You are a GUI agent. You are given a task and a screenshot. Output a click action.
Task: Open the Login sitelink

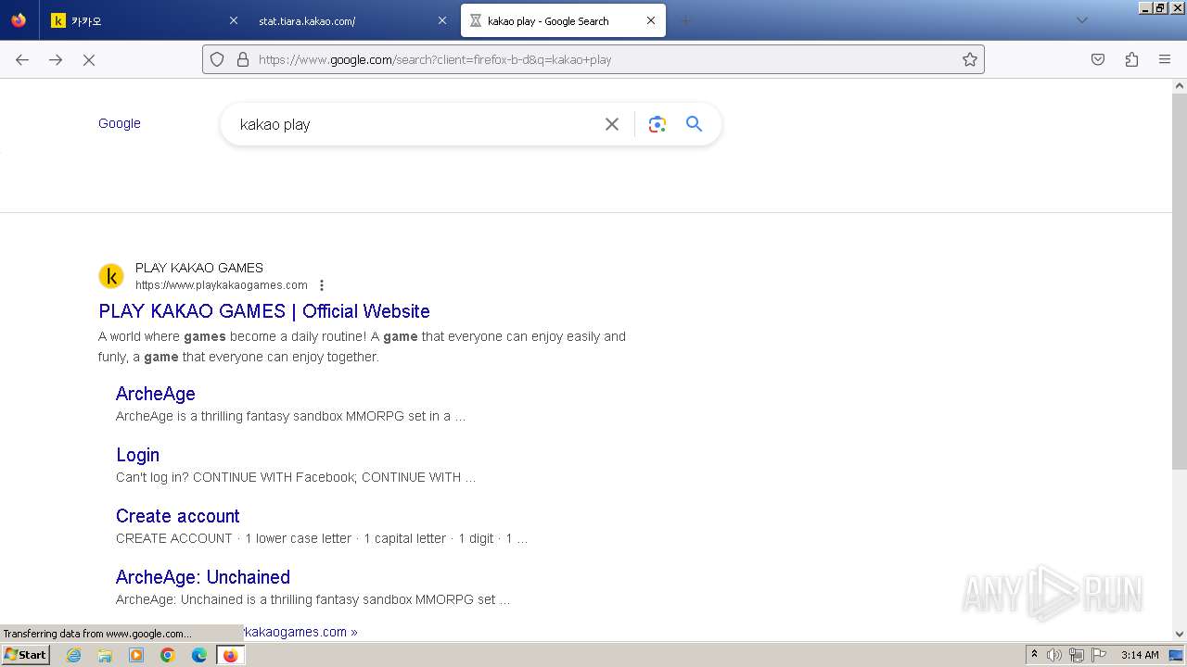[x=137, y=455]
